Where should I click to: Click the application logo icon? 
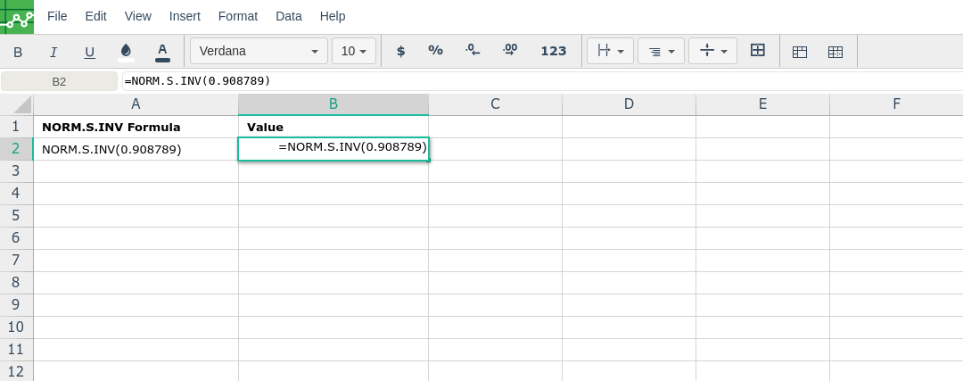tap(17, 17)
